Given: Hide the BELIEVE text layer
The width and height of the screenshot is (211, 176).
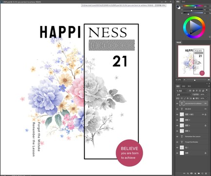Looking at the screenshot, I should (x=177, y=109).
